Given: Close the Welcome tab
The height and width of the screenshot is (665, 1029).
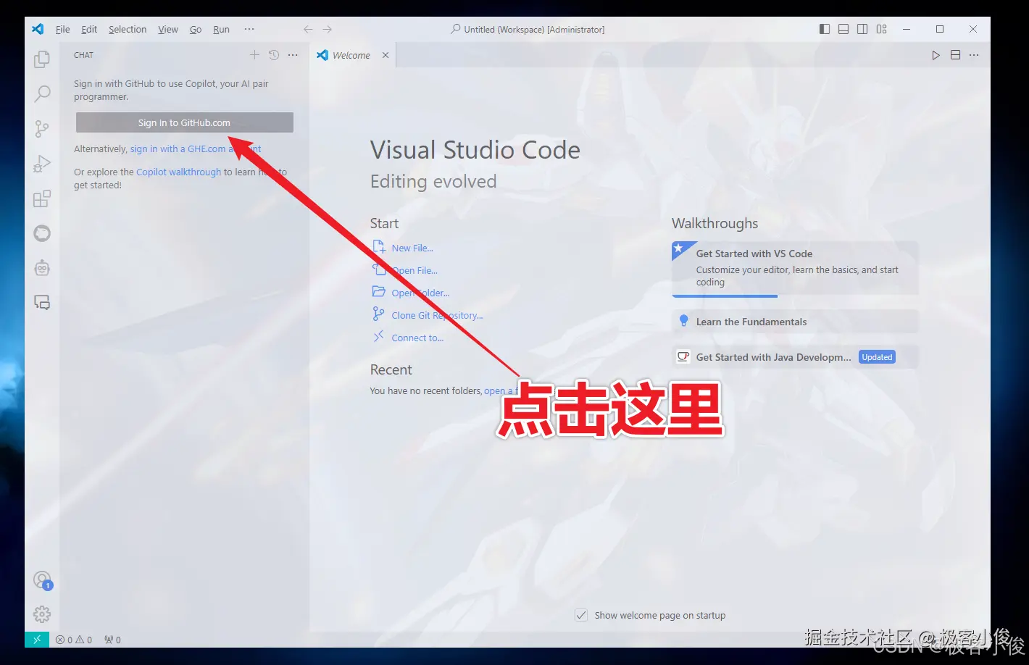Looking at the screenshot, I should tap(386, 55).
